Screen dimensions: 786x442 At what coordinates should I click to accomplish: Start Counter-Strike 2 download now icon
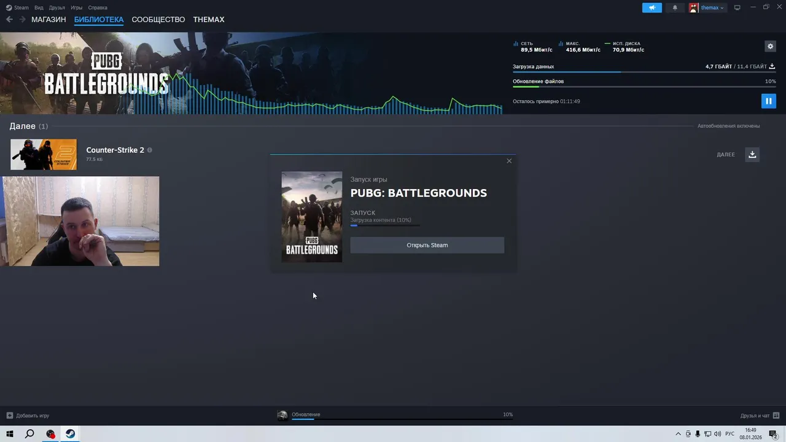[x=752, y=155]
